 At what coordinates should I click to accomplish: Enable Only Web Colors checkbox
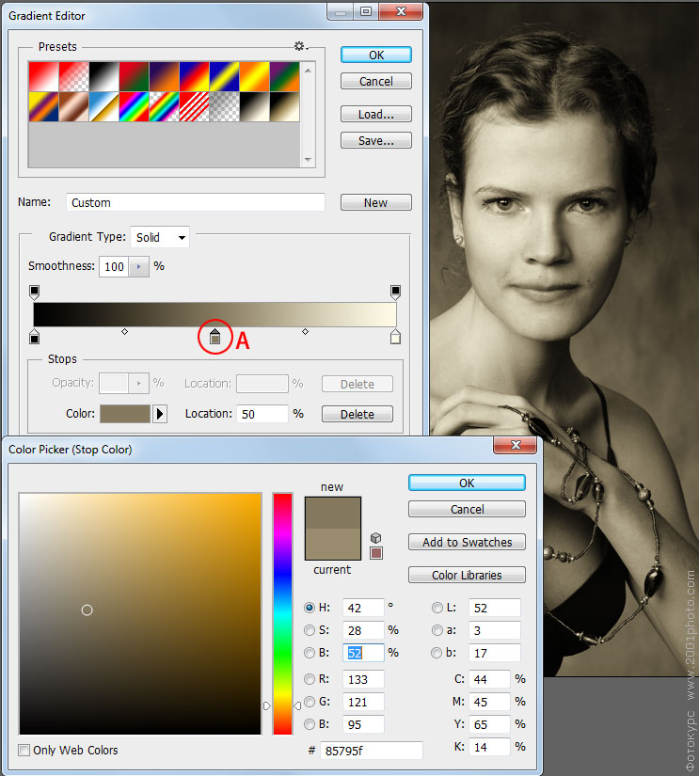[x=24, y=750]
